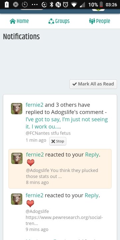Tap the Groups circles icon
Image resolution: width=120 pixels, height=240 pixels.
click(51, 21)
